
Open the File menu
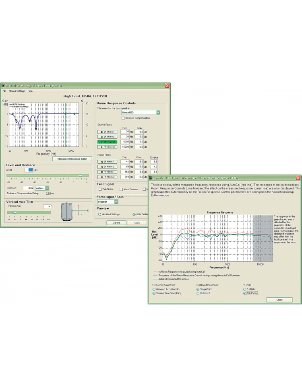pos(4,91)
